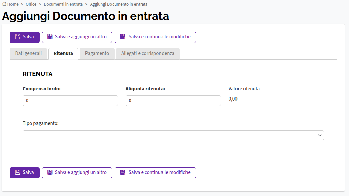Viewport: 349px width, 196px height.
Task: Focus the Aliquota ritenuta input field
Action: [173, 101]
